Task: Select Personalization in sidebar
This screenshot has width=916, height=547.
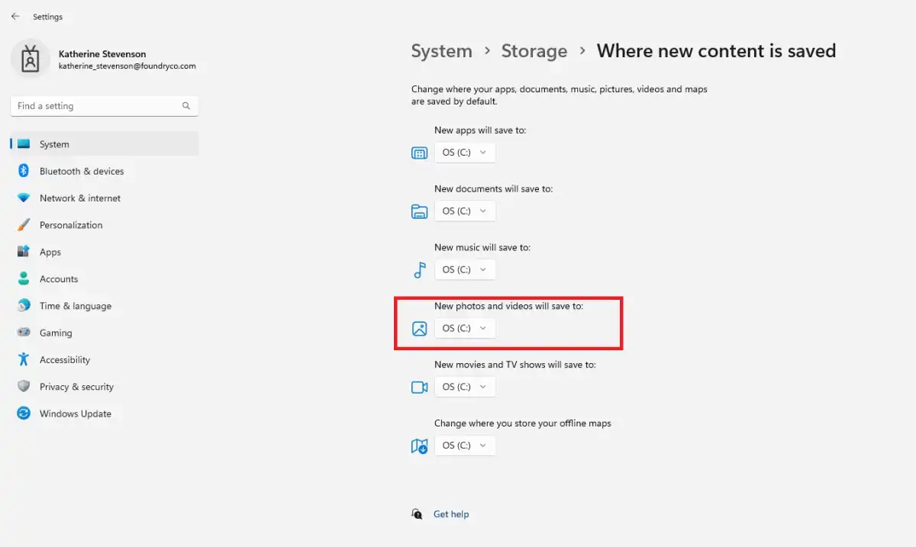Action: [105, 225]
